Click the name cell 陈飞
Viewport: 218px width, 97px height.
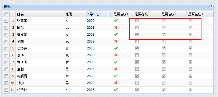click(x=40, y=28)
